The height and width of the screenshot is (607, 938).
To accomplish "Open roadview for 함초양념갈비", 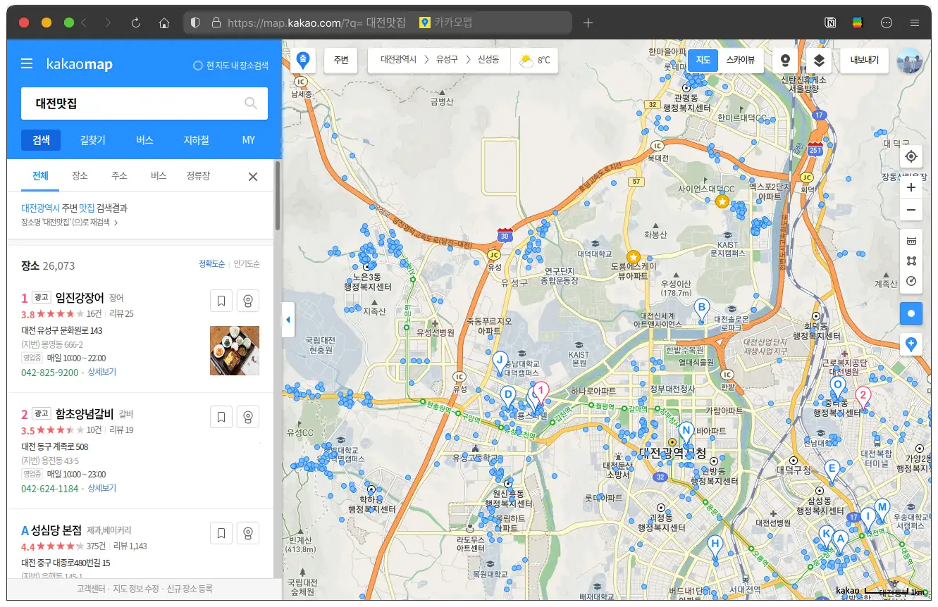I will pyautogui.click(x=248, y=417).
